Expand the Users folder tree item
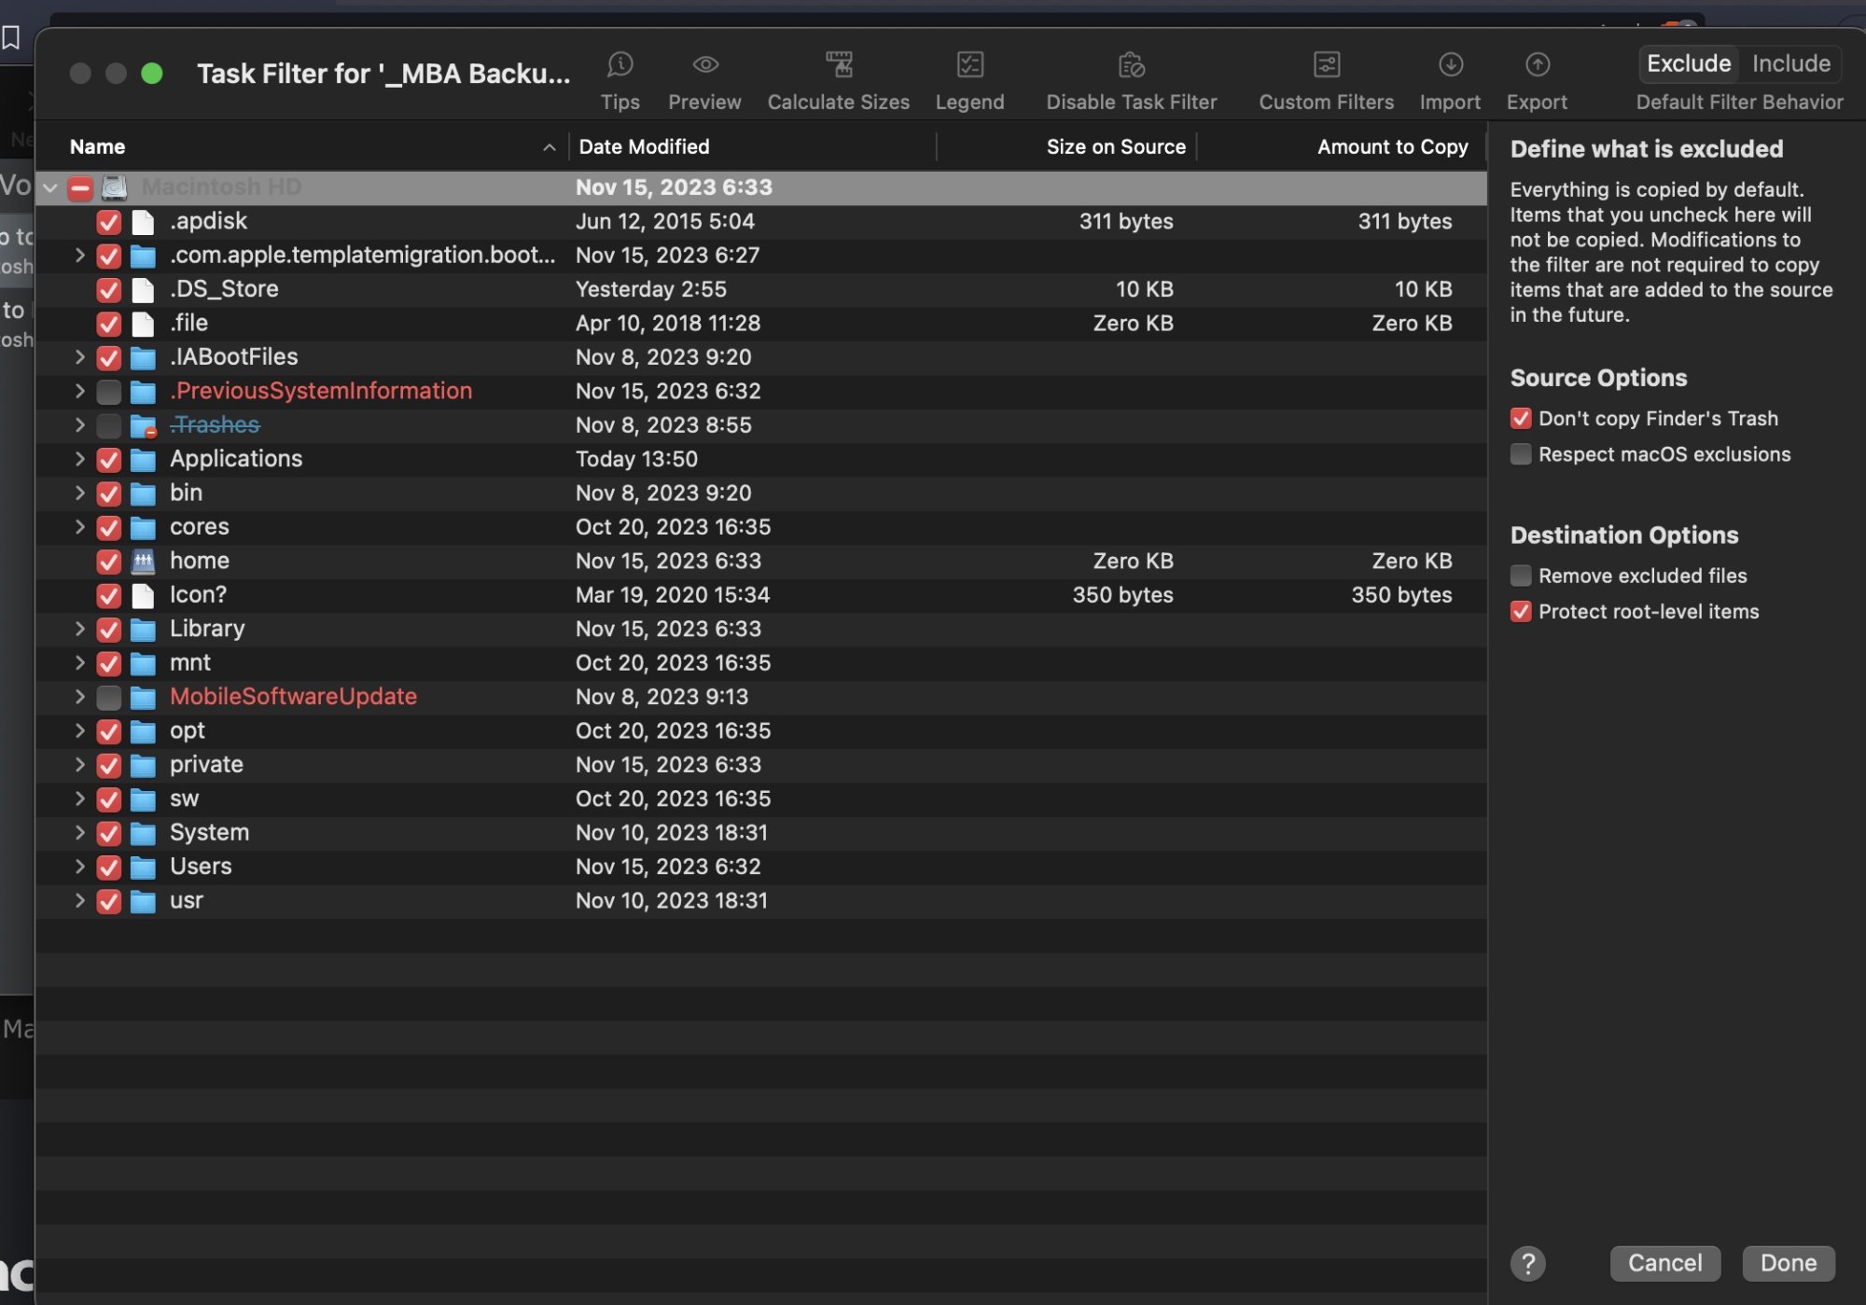1866x1305 pixels. tap(78, 867)
